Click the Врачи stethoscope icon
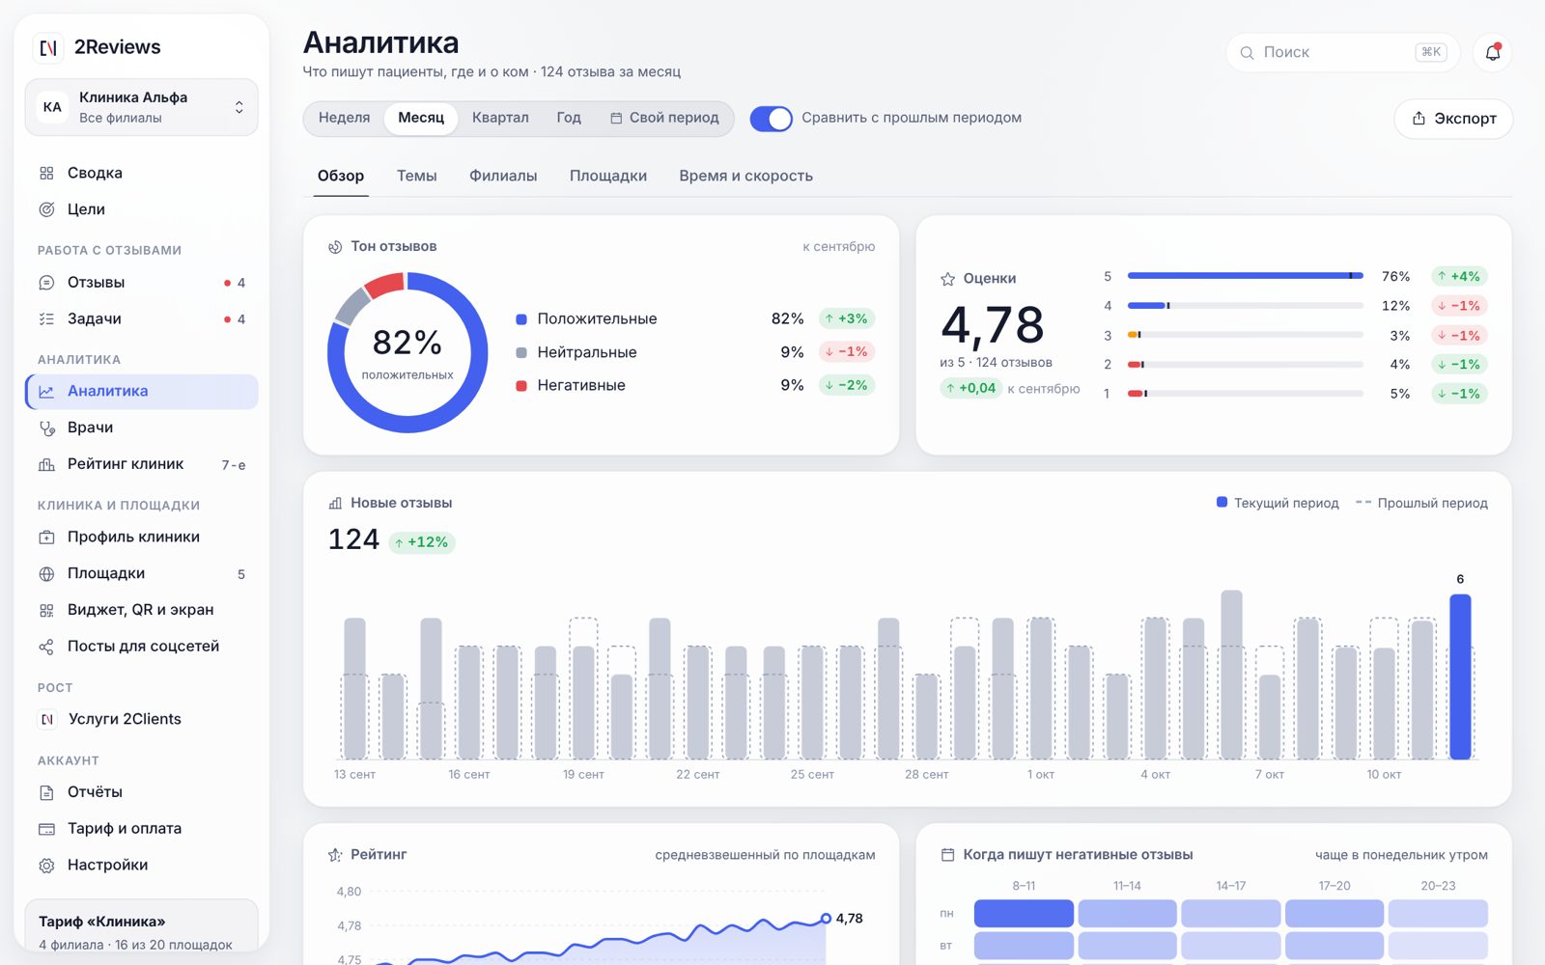 pos(46,428)
